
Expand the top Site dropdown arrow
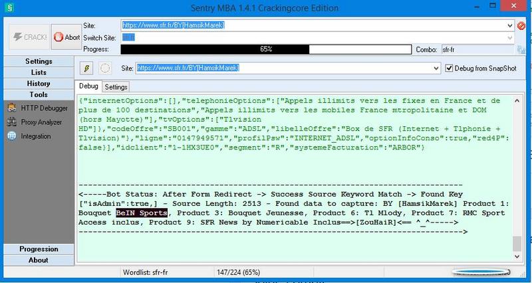coord(510,25)
